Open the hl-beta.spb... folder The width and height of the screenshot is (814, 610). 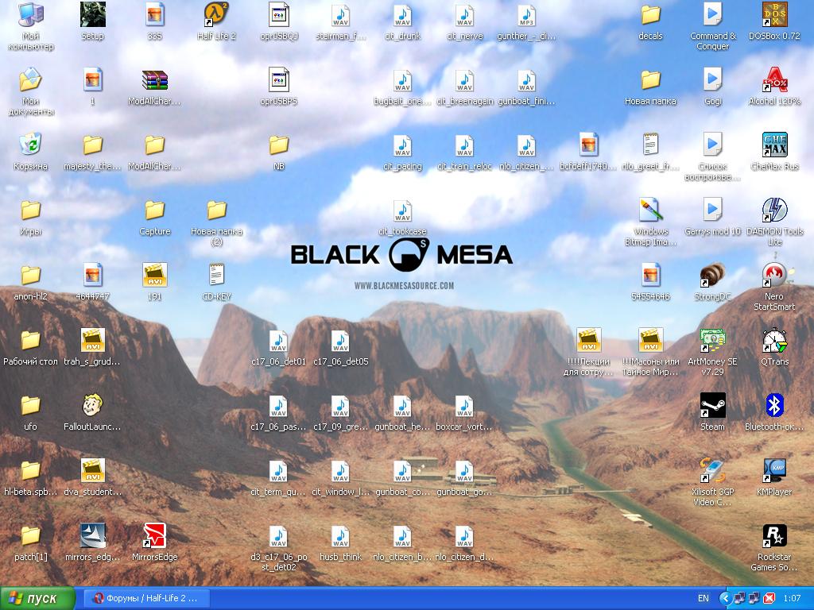coord(31,470)
